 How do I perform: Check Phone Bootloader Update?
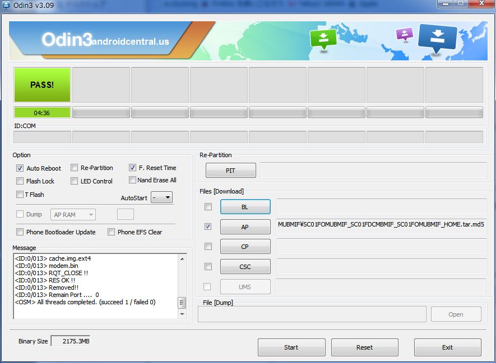20,232
